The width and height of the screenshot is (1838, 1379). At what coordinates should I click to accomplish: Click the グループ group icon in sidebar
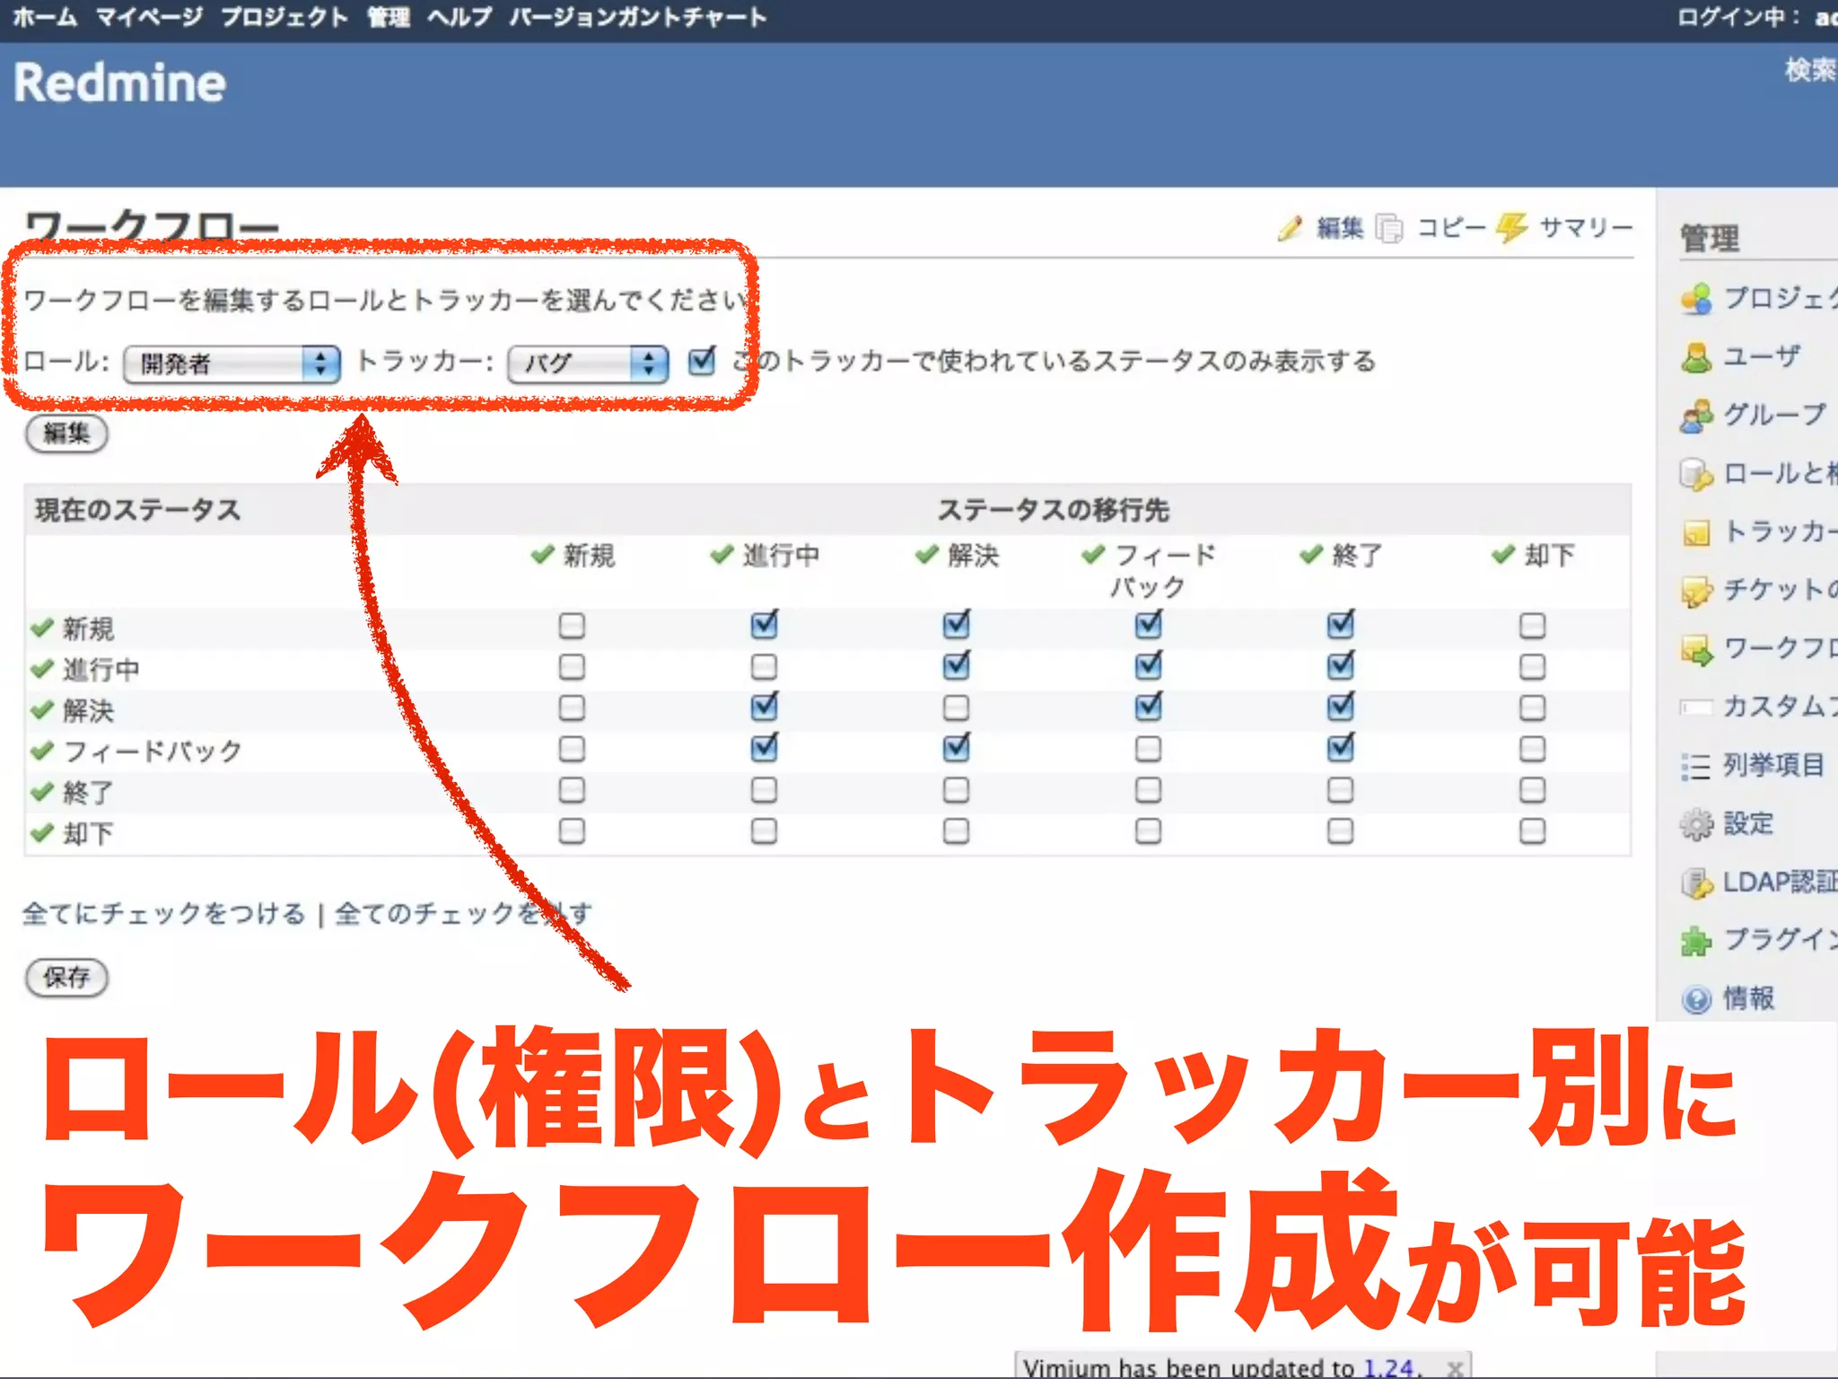click(1696, 416)
